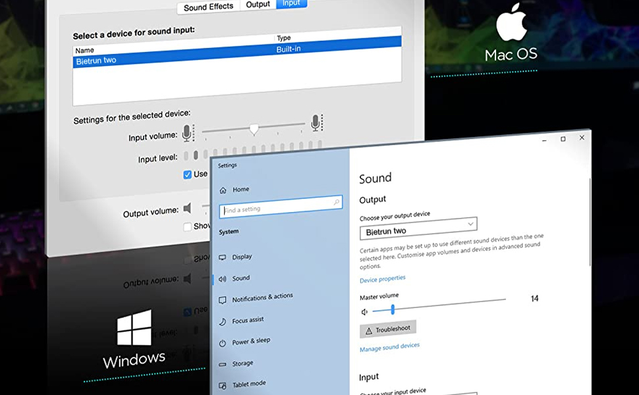639x395 pixels.
Task: Switch to the Sound Effects tab
Action: point(208,7)
